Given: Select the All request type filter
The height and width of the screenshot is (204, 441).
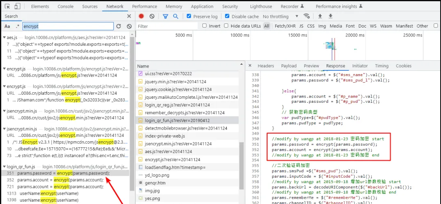Looking at the screenshot, I should click(x=267, y=26).
